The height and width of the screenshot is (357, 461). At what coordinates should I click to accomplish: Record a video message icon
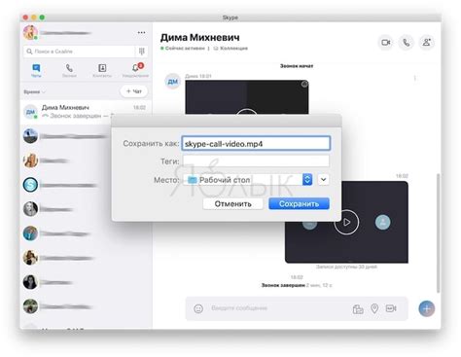point(391,308)
